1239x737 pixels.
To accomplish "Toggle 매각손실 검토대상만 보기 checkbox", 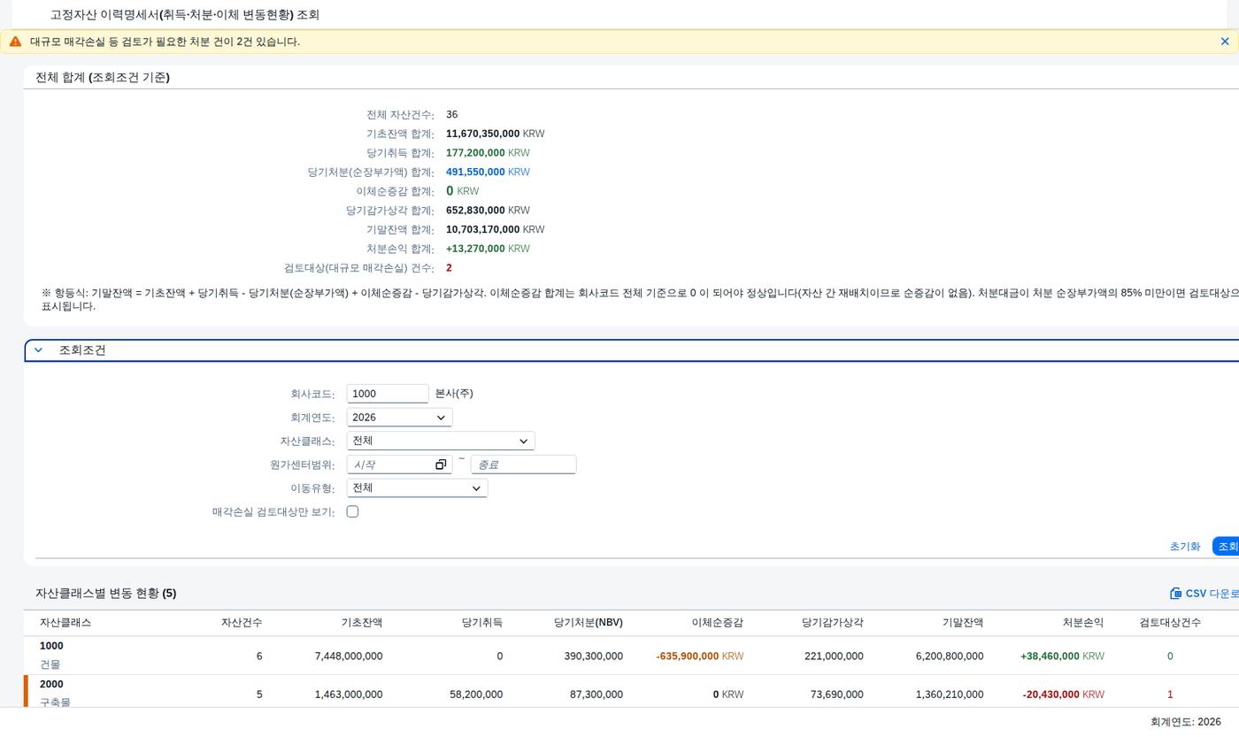I will [x=352, y=511].
